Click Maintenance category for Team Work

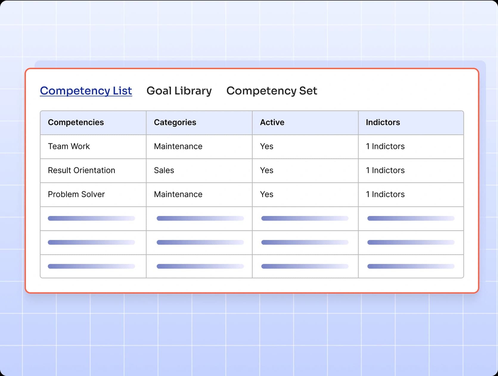[178, 146]
